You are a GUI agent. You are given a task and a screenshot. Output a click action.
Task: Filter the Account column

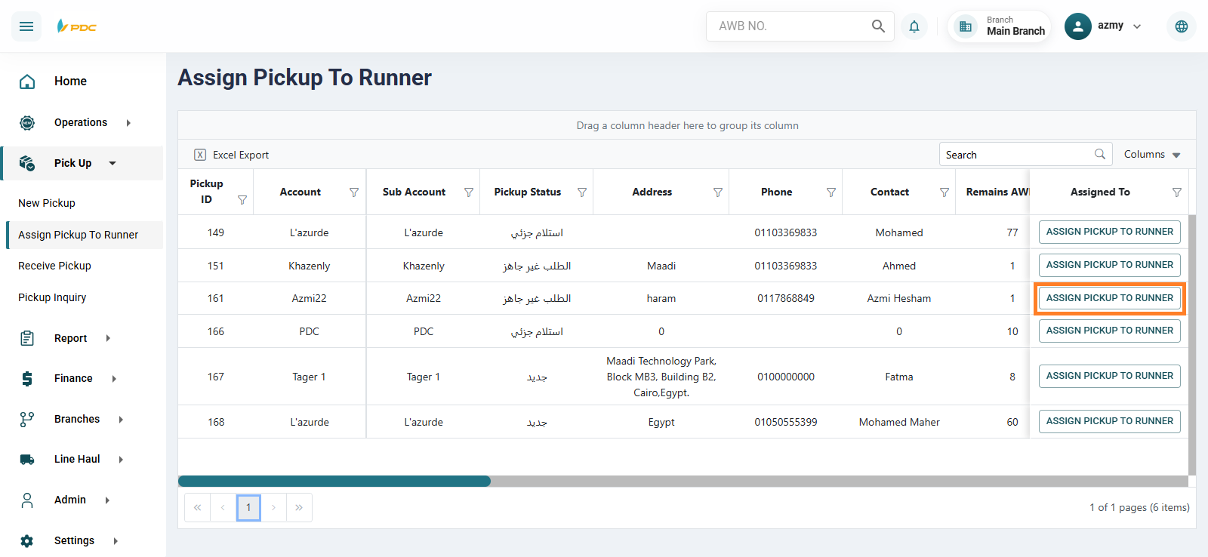click(354, 192)
